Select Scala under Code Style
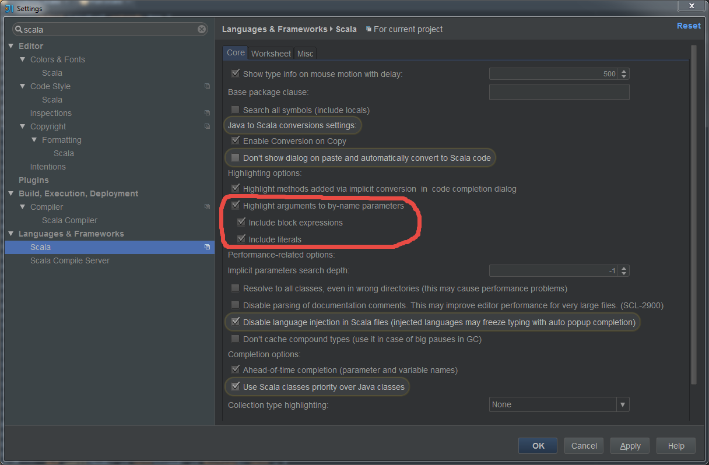 pos(52,100)
